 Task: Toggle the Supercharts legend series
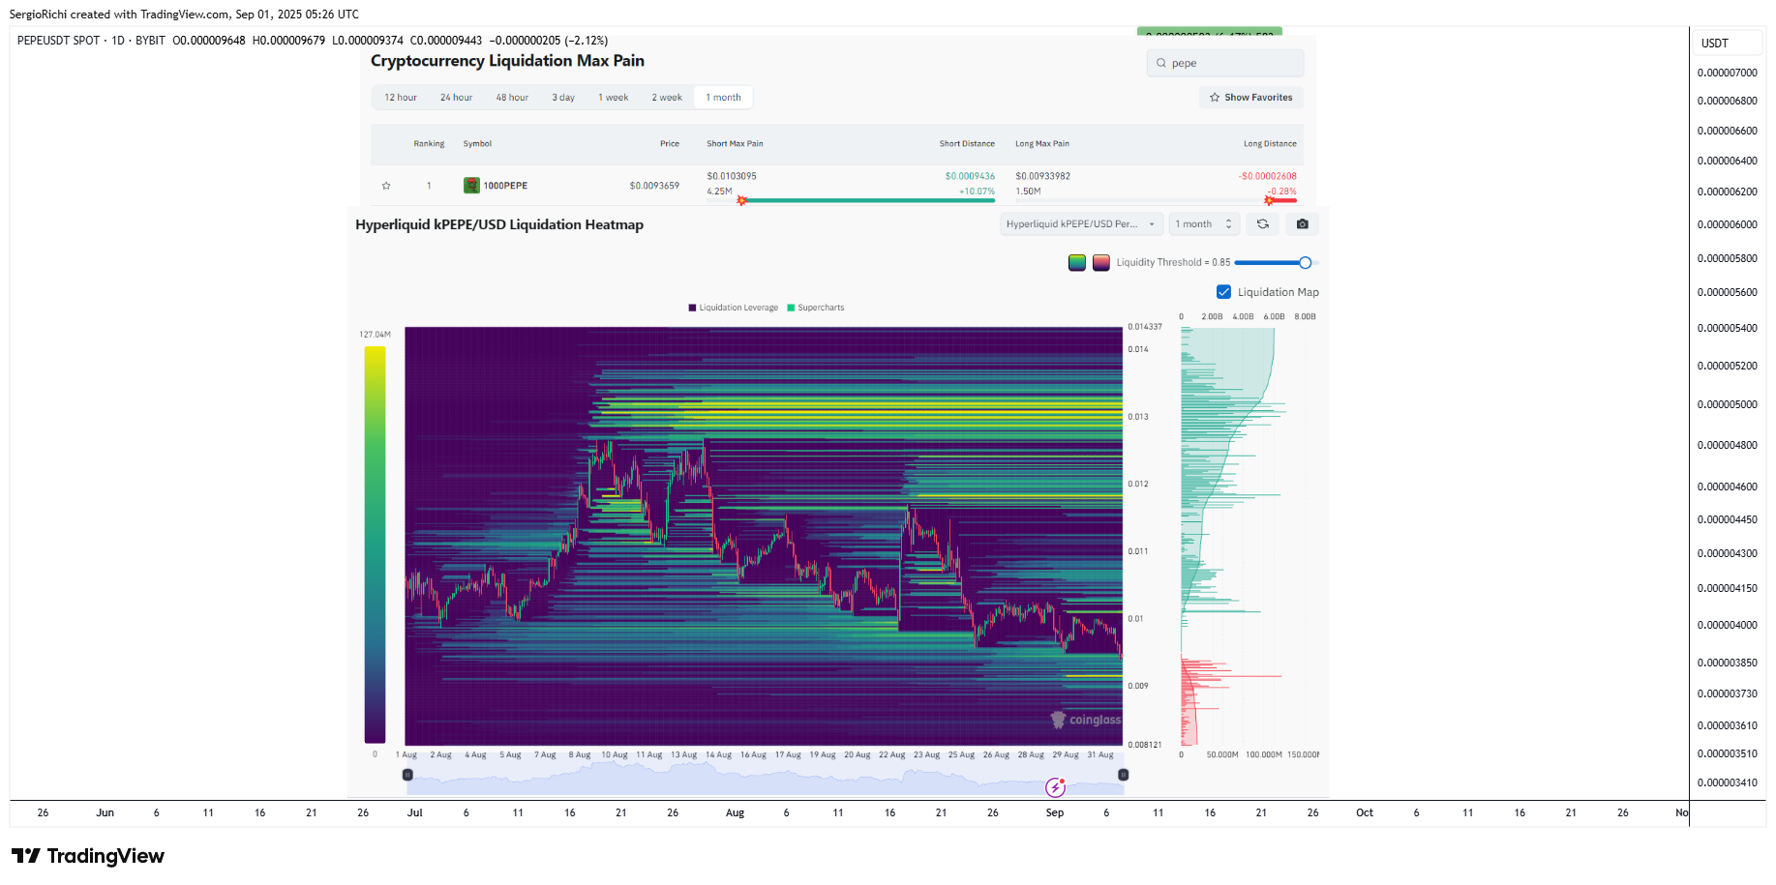point(816,308)
